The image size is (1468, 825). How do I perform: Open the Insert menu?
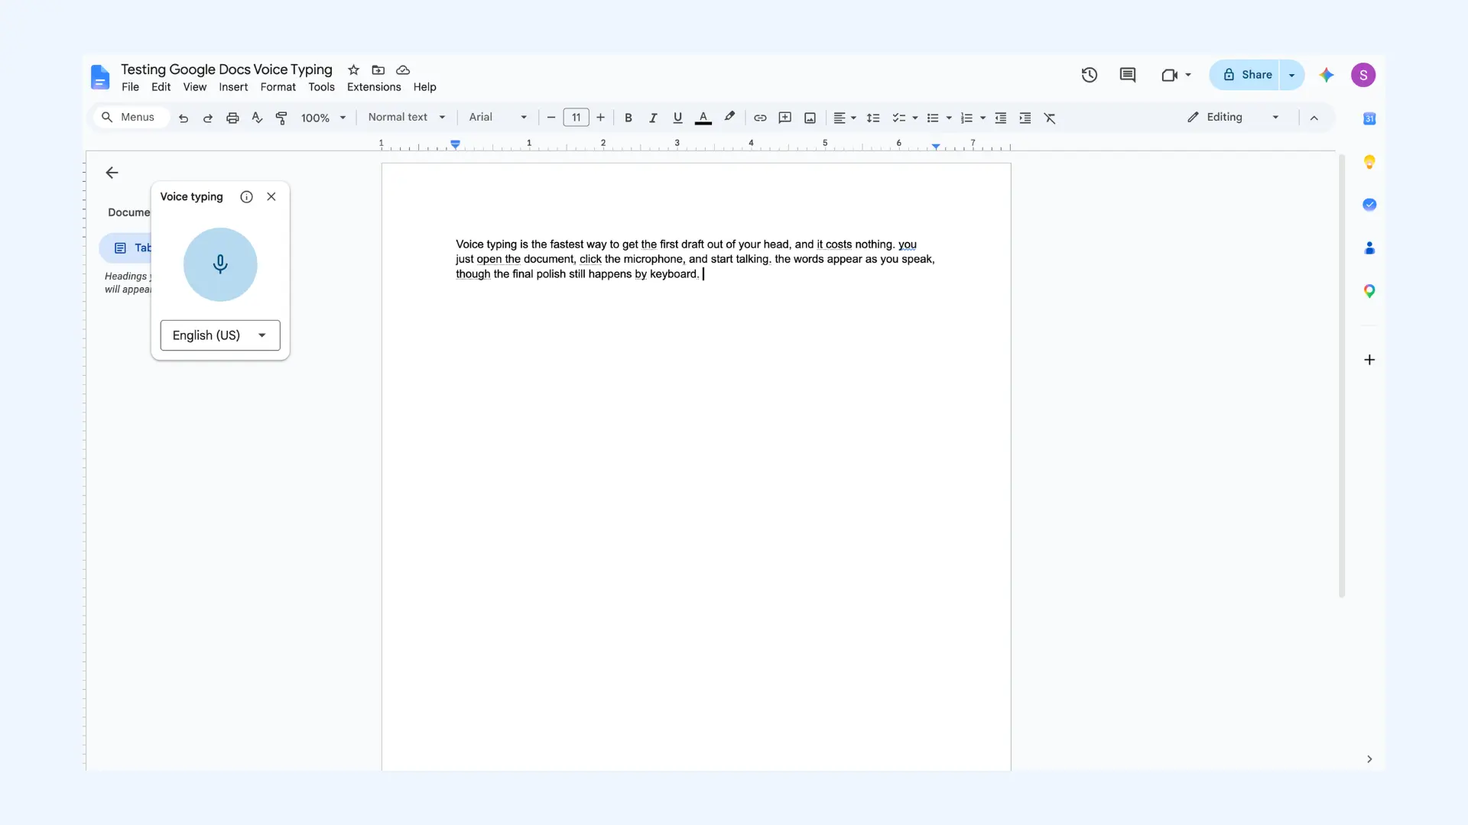click(233, 87)
